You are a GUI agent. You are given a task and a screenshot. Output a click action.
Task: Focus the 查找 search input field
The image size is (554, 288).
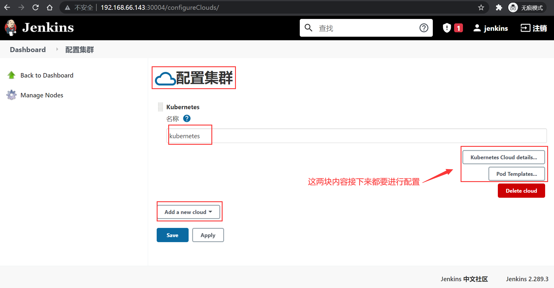click(366, 28)
